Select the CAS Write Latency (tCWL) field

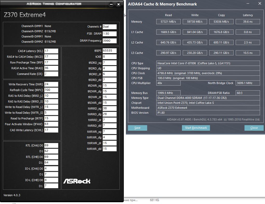click(51, 130)
